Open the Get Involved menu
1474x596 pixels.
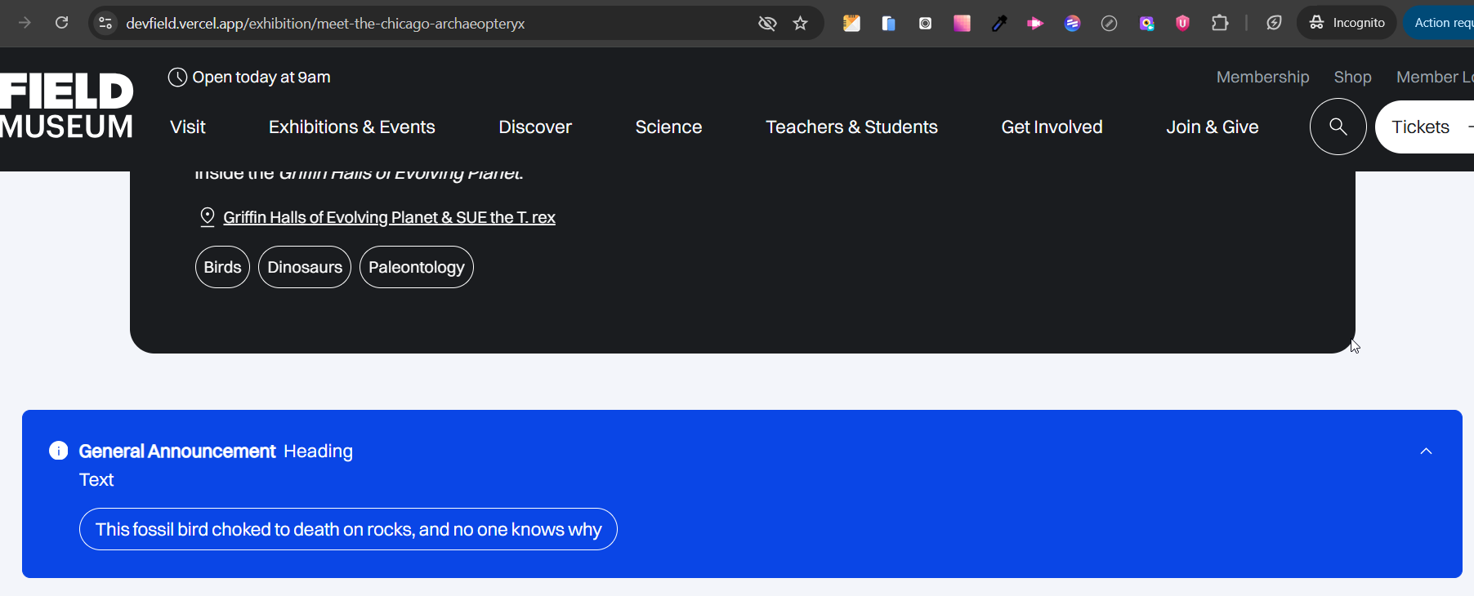click(1052, 127)
